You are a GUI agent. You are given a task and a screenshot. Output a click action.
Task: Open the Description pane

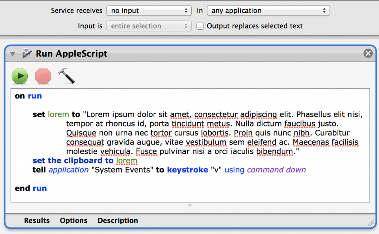pos(117,220)
